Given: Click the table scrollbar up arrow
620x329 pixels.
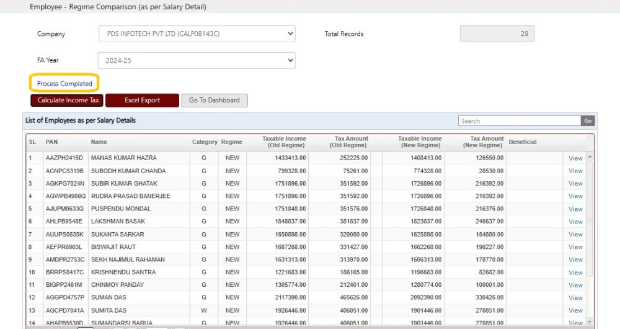Looking at the screenshot, I should 590,156.
